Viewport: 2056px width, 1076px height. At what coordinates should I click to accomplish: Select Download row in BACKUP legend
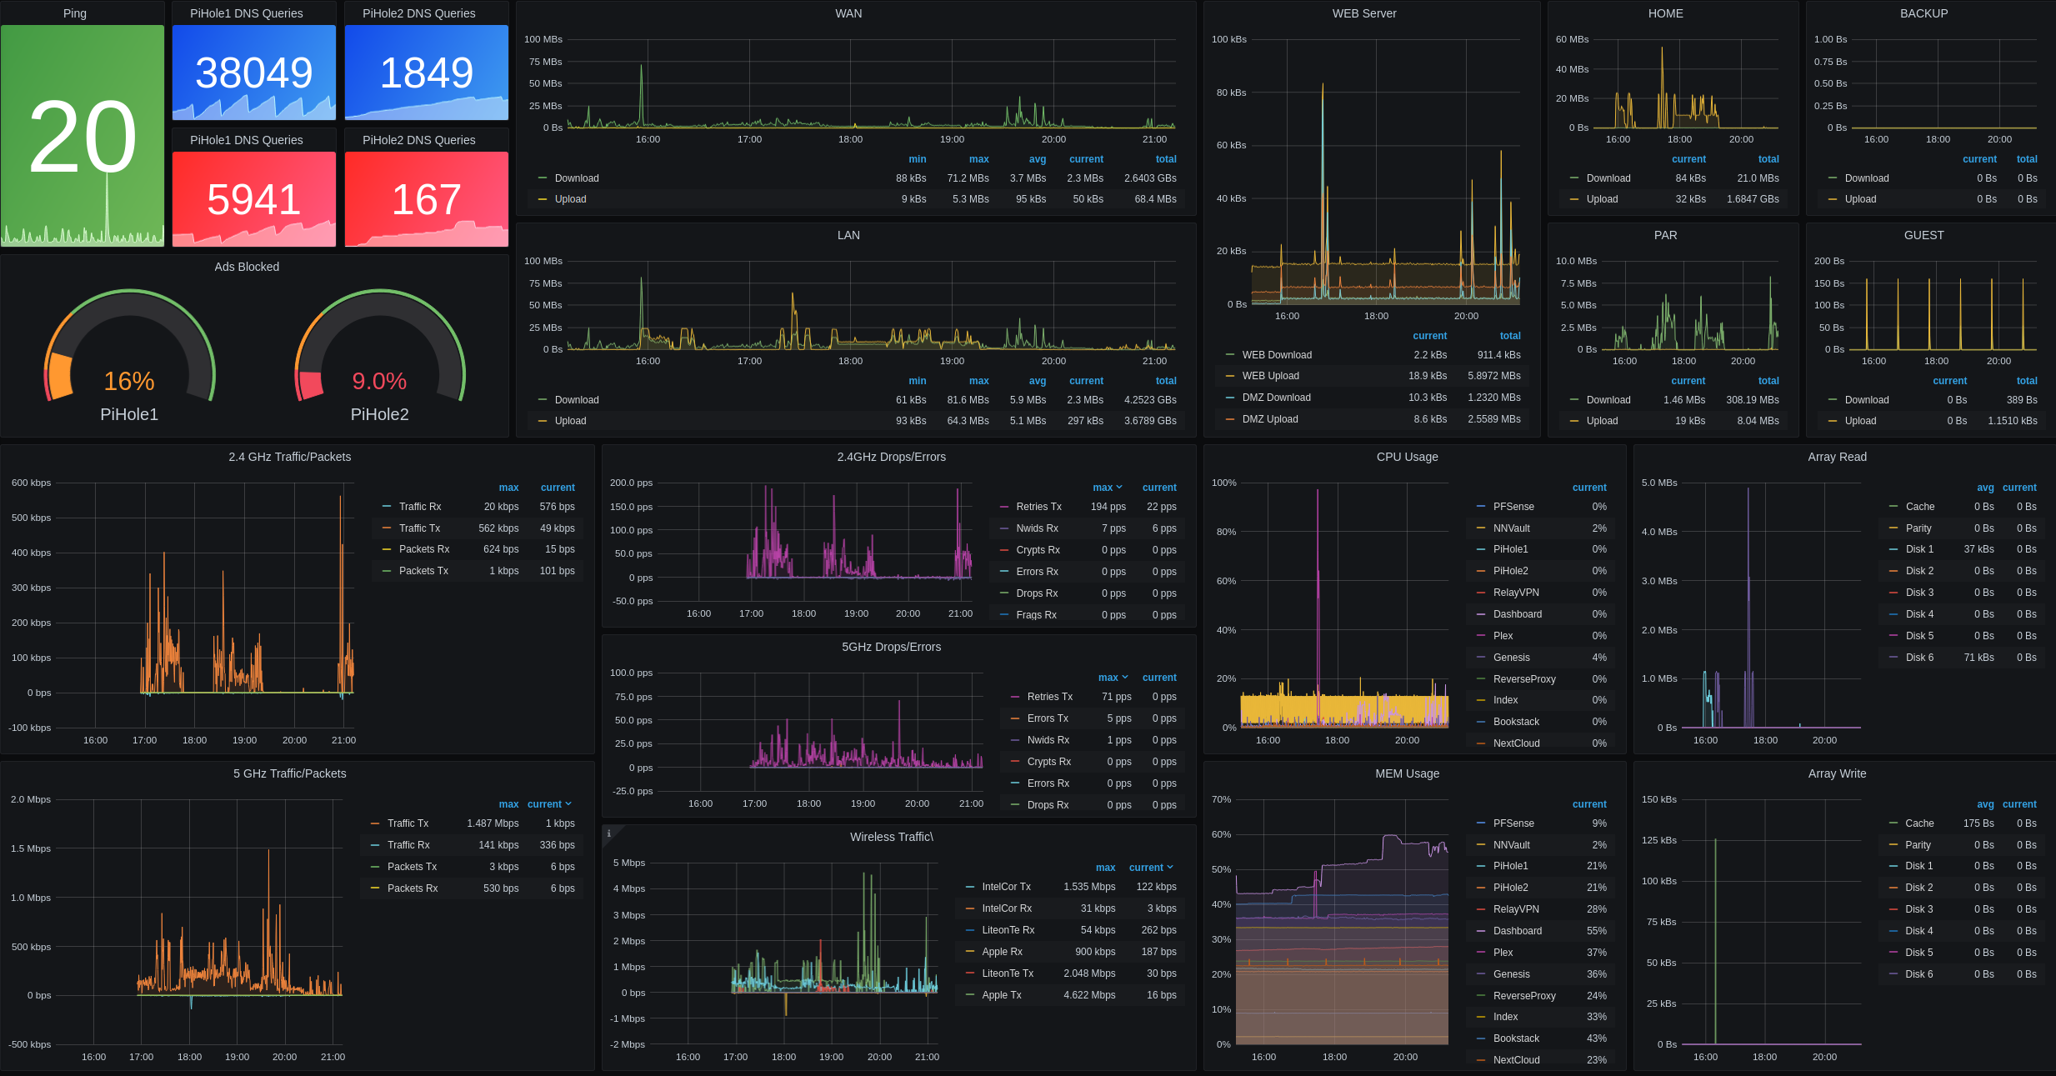tap(1932, 178)
